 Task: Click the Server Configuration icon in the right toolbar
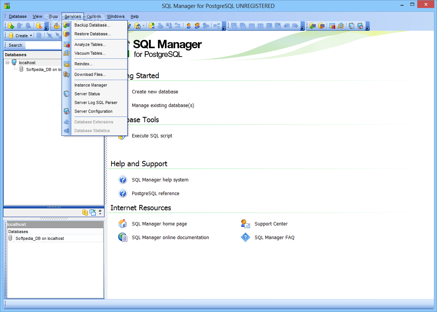coord(360,26)
